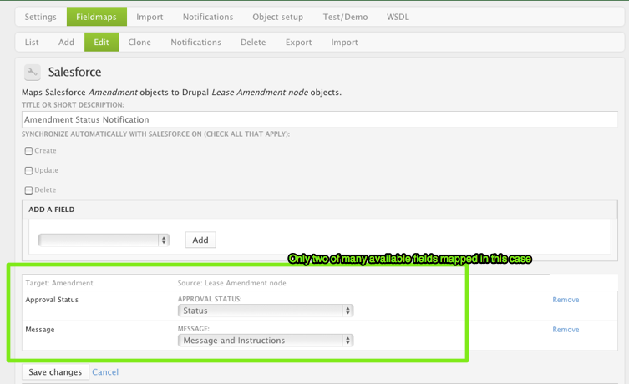The height and width of the screenshot is (384, 629).
Task: Open the Clone sub-tab
Action: pyautogui.click(x=139, y=42)
